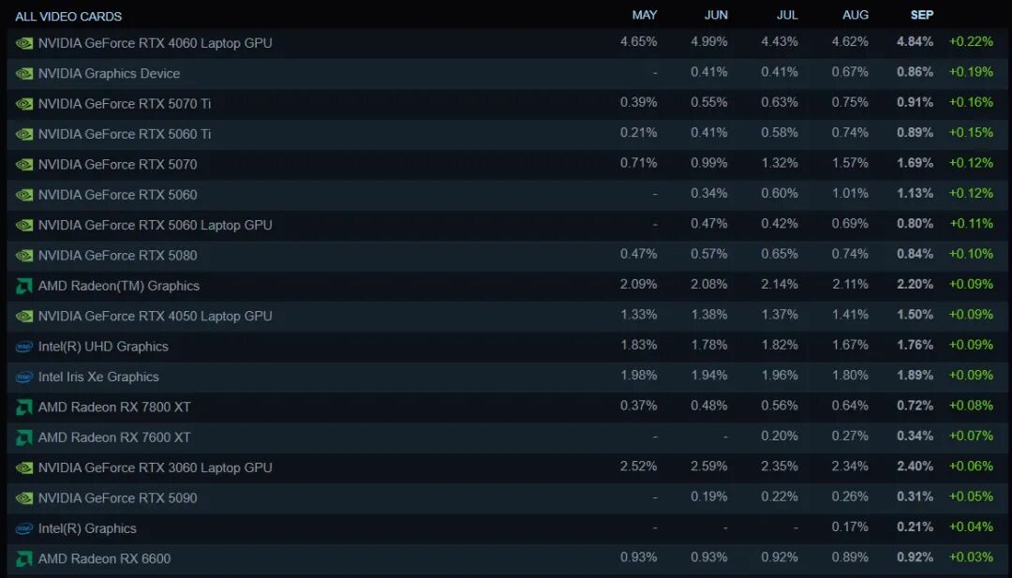
Task: Select the MAY column header
Action: (644, 15)
